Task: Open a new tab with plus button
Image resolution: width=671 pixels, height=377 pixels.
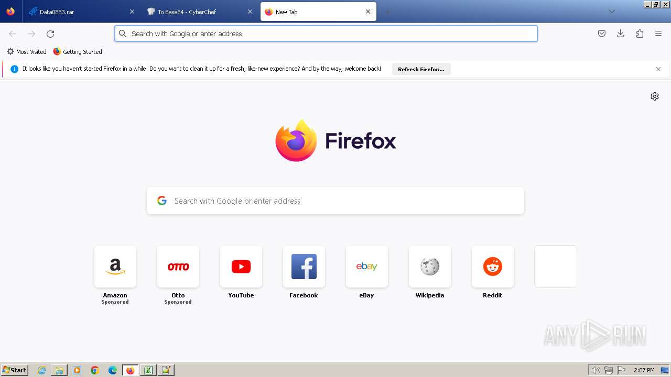Action: pos(387,12)
